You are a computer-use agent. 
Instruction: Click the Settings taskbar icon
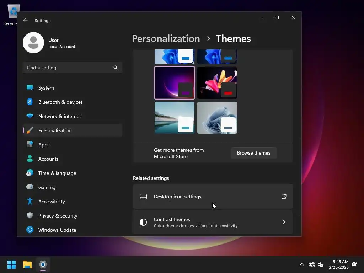pyautogui.click(x=43, y=264)
